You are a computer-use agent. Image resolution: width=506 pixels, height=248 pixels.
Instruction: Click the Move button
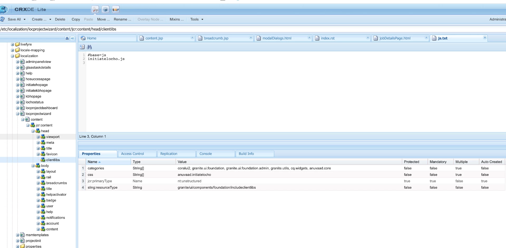click(103, 19)
